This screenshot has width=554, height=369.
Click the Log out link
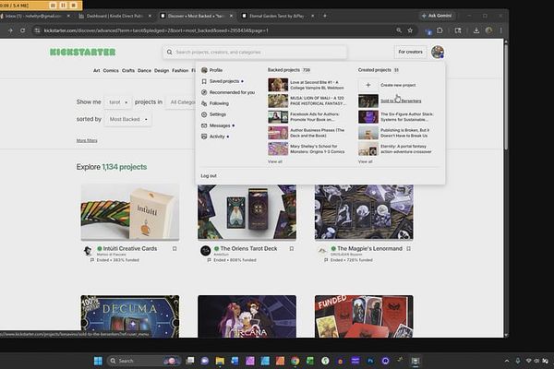click(209, 176)
